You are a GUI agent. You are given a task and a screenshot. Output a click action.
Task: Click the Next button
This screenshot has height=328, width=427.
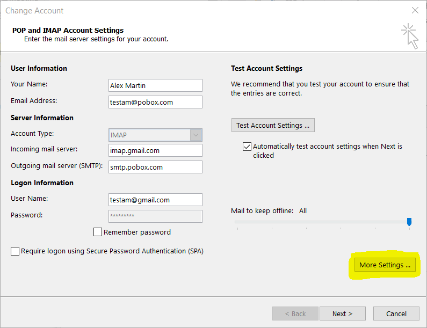[x=343, y=314]
